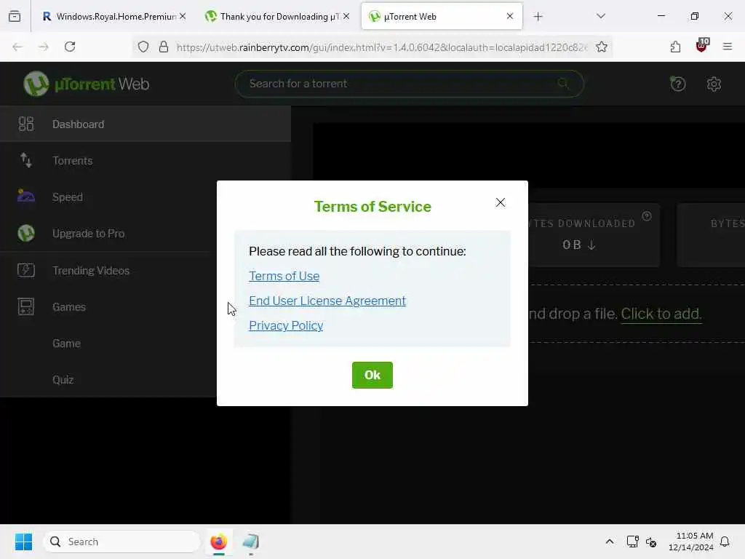This screenshot has width=745, height=559.
Task: Click the Games console icon
Action: click(x=25, y=306)
